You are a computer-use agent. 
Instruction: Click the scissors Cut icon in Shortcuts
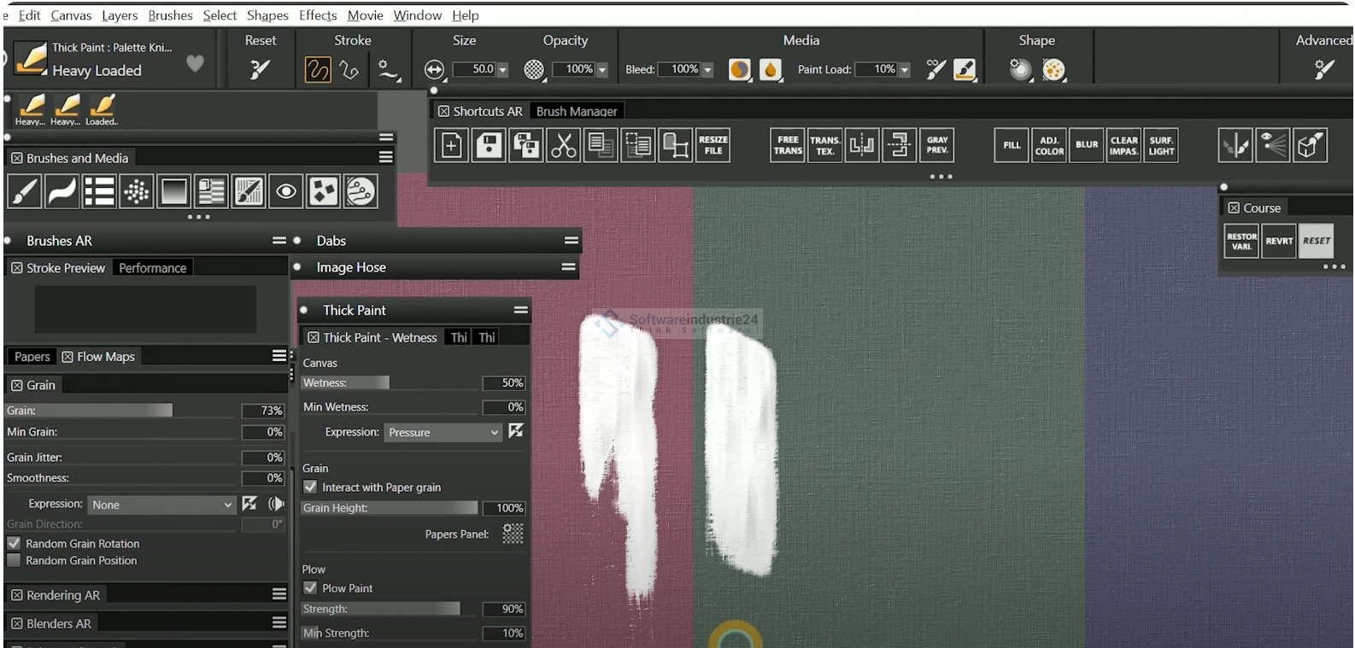pos(563,146)
